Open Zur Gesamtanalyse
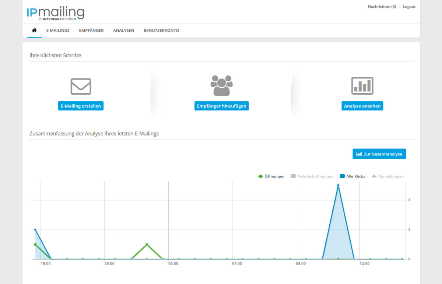 [x=379, y=154]
